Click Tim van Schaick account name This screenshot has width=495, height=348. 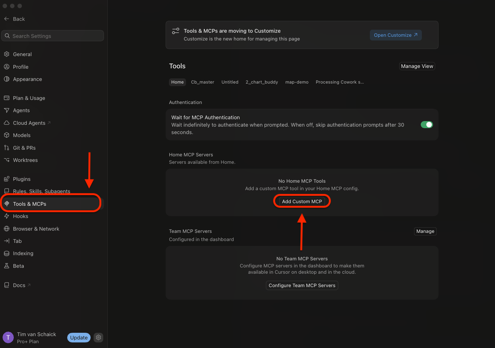click(36, 334)
